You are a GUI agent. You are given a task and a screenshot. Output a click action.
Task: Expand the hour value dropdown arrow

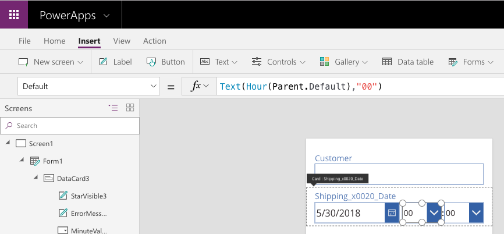(434, 213)
